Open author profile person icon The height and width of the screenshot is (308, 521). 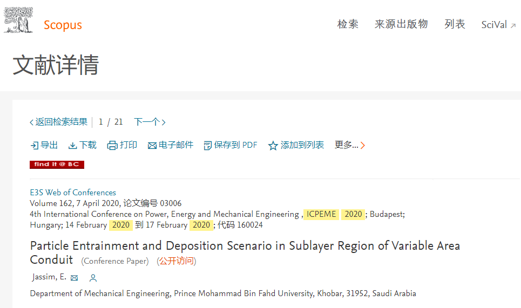tap(93, 278)
